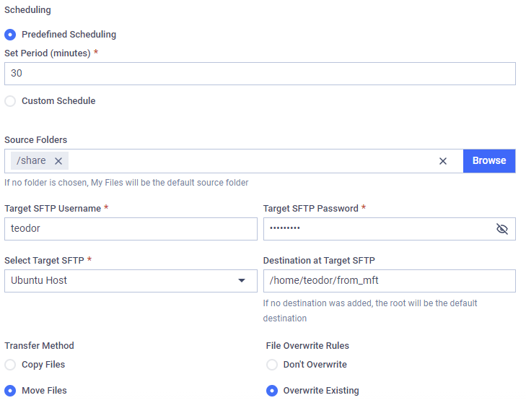The height and width of the screenshot is (416, 526).
Task: Click the Target SFTP Username field
Action: tap(131, 229)
